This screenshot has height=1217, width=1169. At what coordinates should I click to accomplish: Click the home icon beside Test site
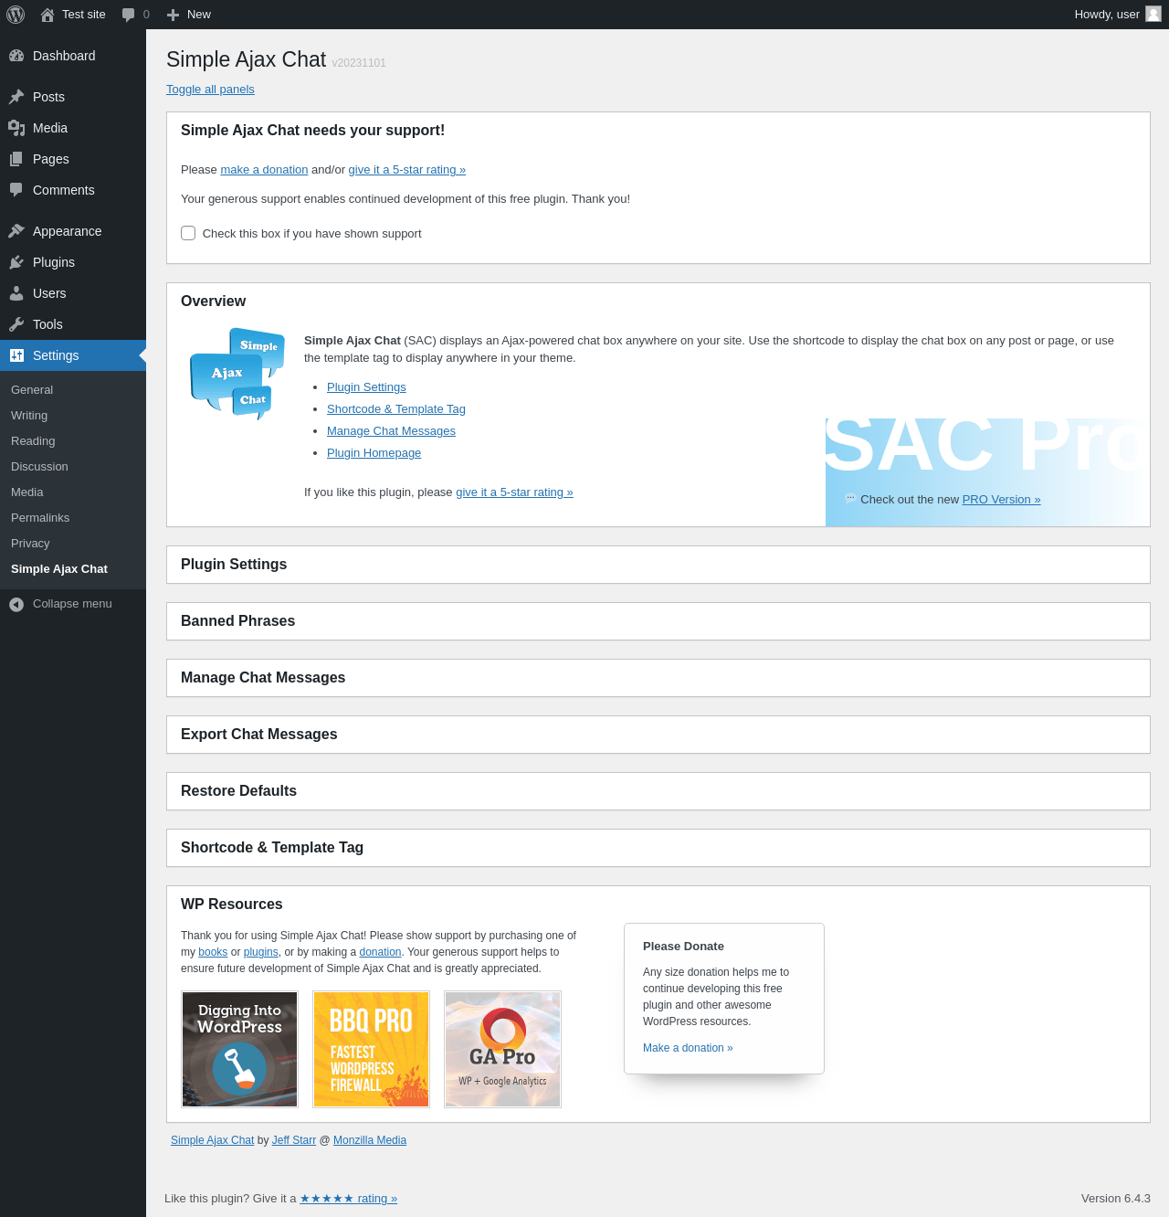pyautogui.click(x=47, y=15)
